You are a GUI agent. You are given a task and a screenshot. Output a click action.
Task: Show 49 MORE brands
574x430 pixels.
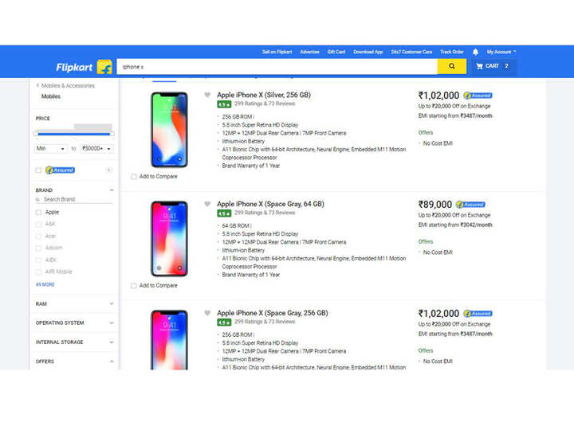45,284
